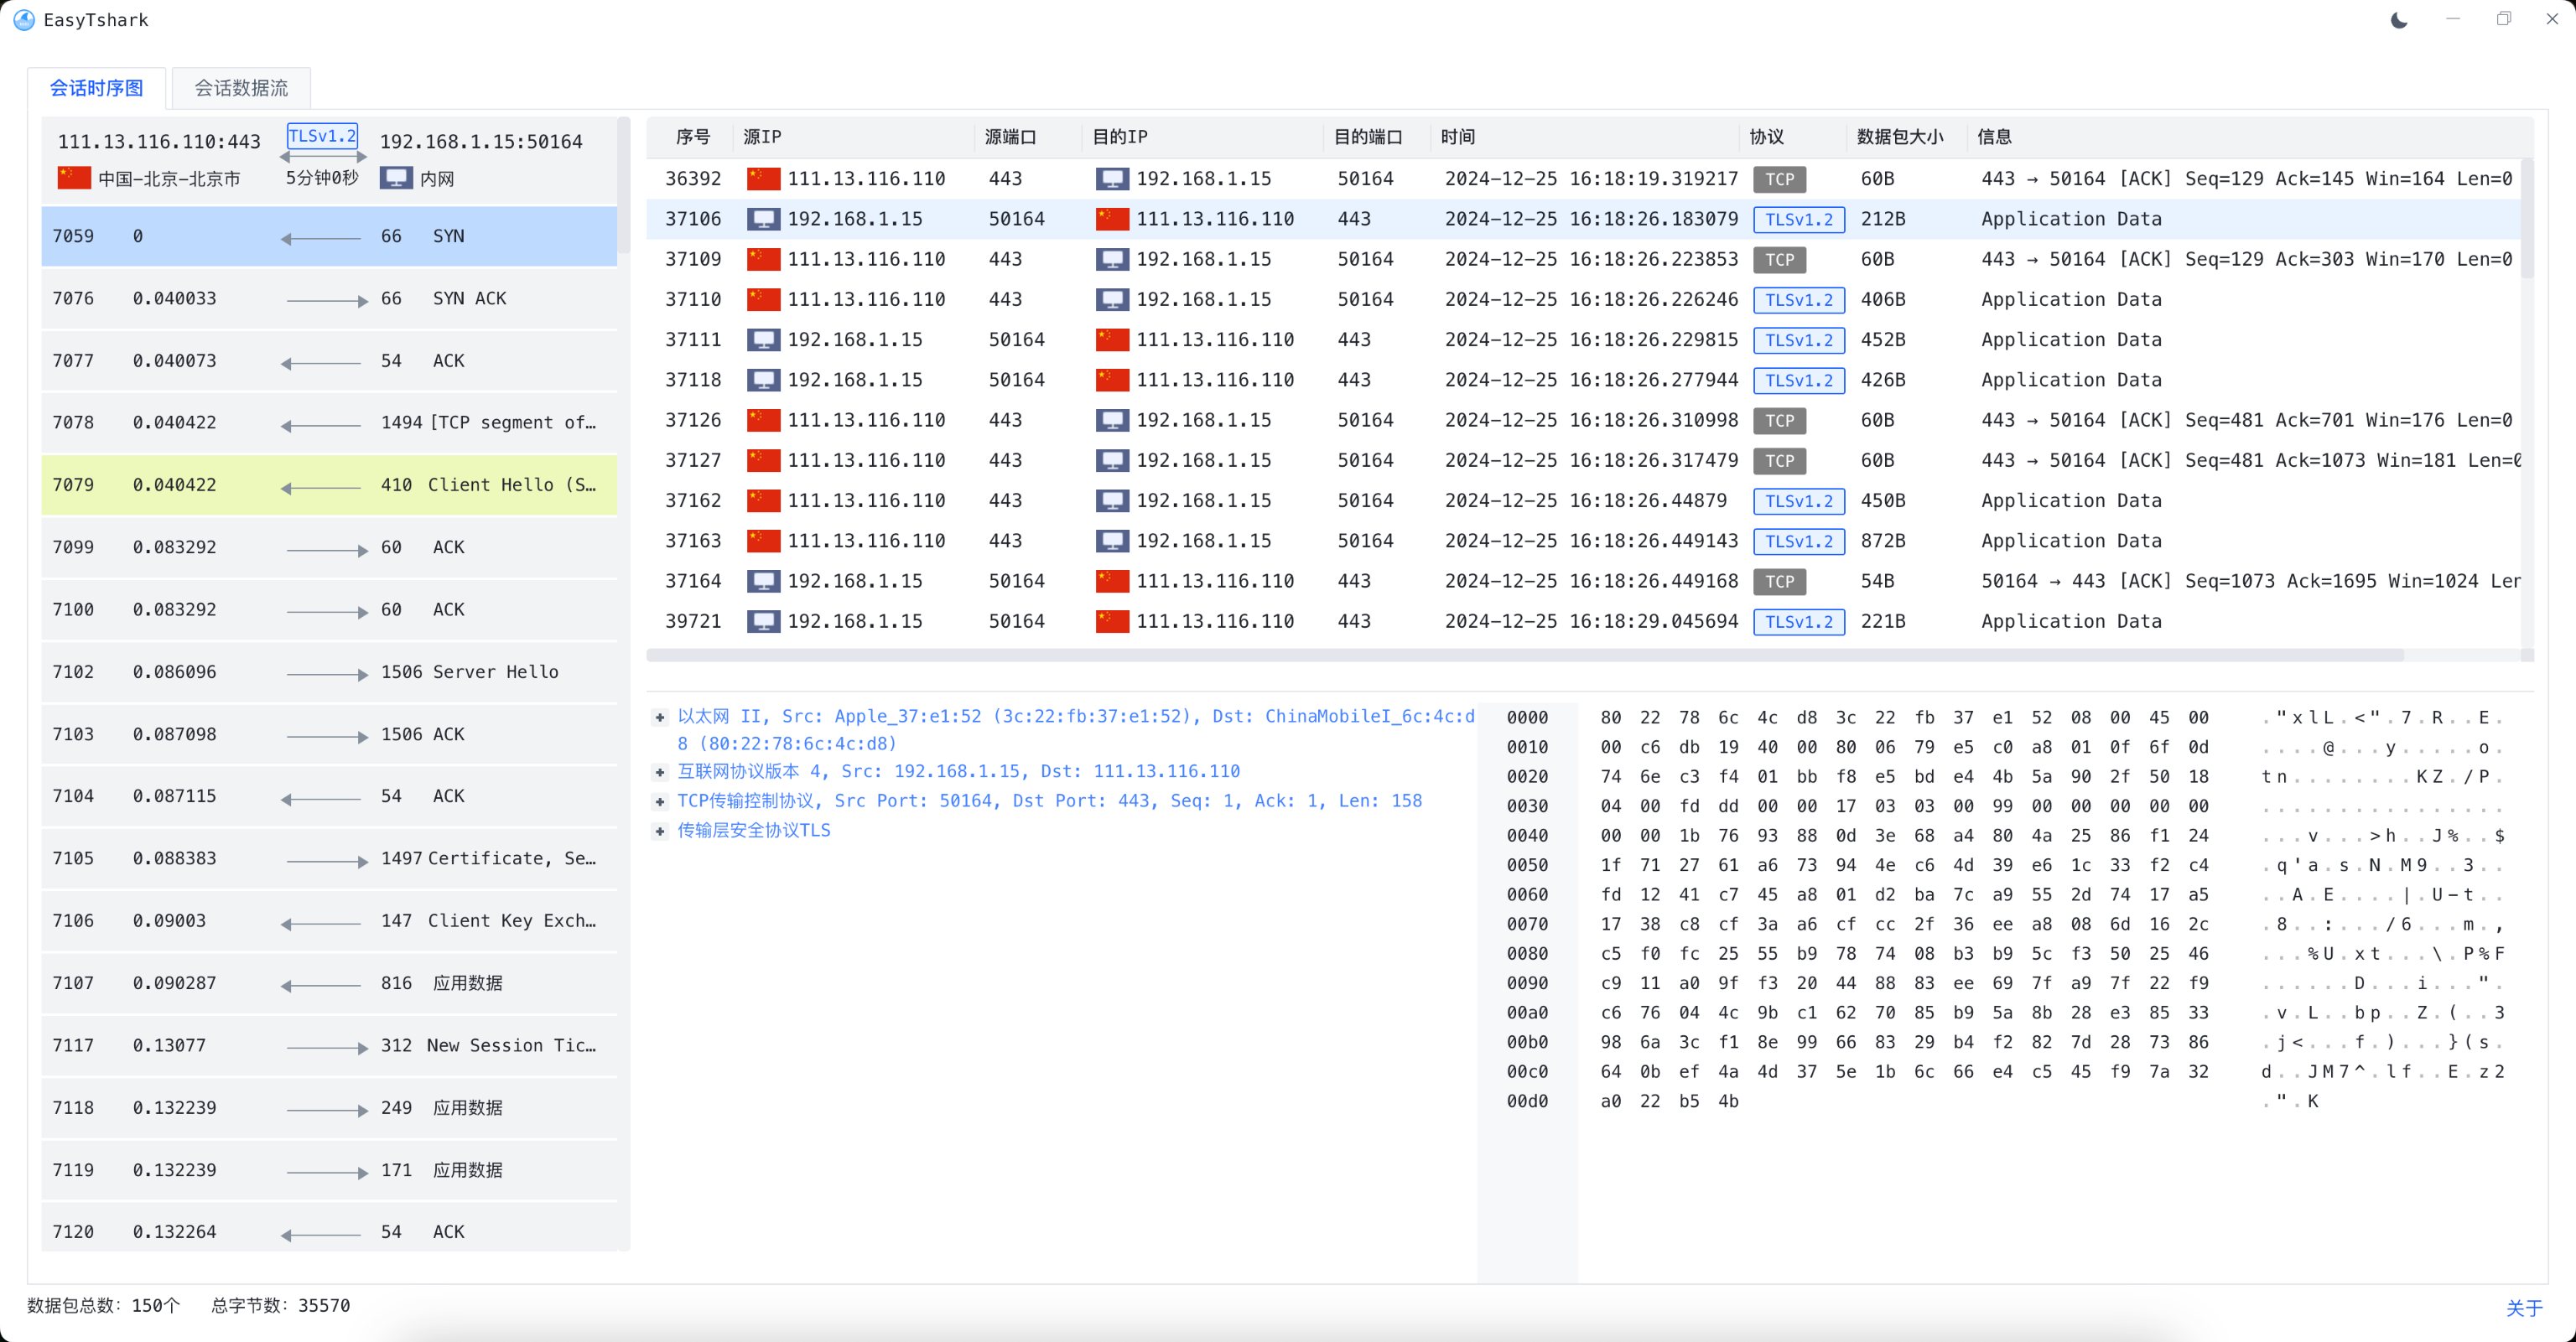Click monitor icon in packet 37111 source IP
The height and width of the screenshot is (1342, 2576).
(763, 339)
